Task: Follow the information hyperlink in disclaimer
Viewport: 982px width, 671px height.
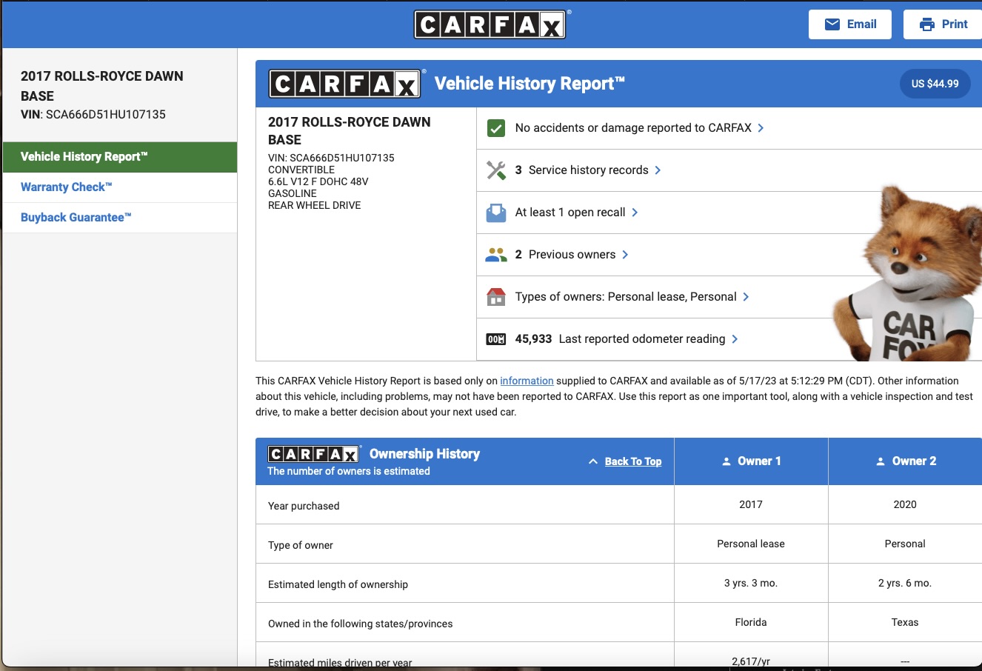Action: pos(527,381)
